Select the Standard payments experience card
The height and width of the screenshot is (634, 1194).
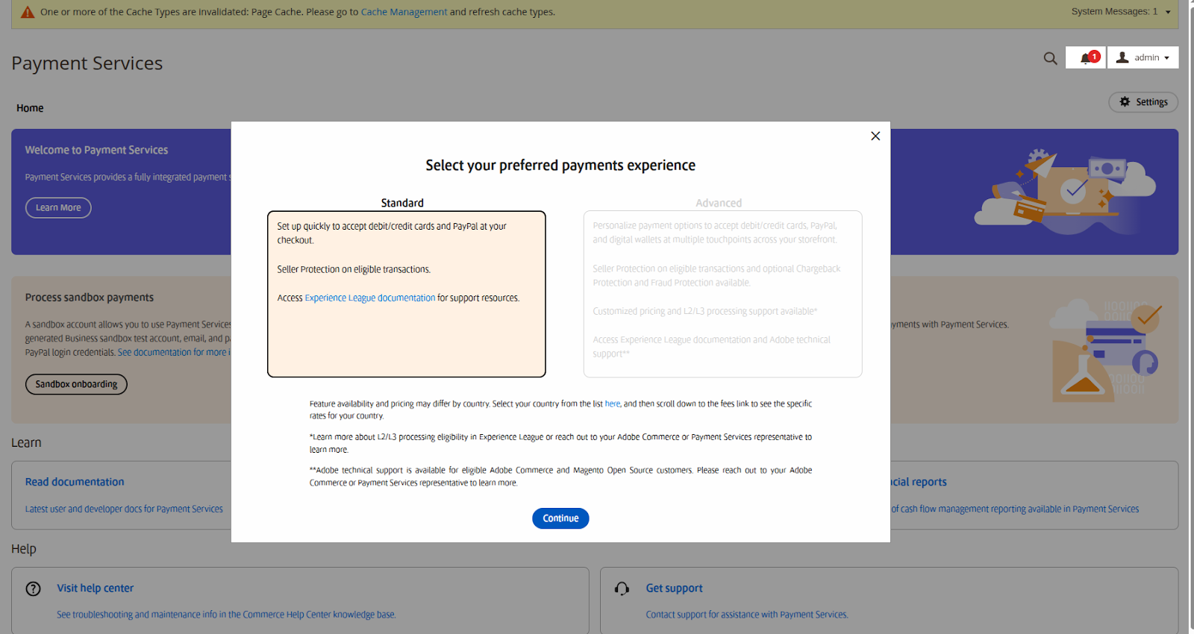[x=406, y=328]
